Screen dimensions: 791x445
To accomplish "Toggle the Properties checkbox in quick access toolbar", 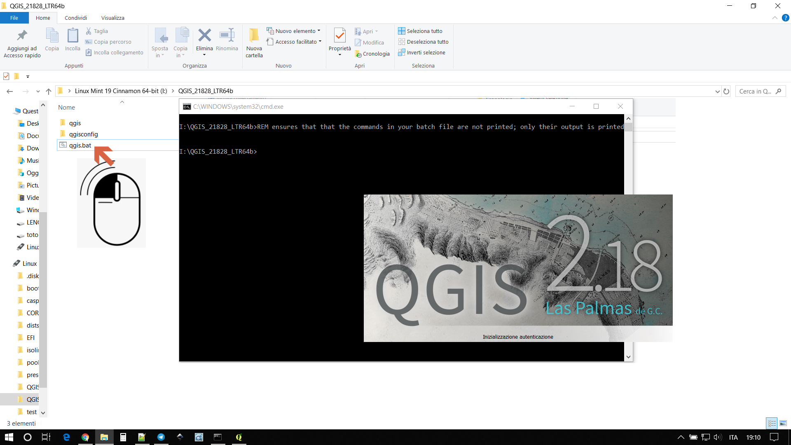I will pyautogui.click(x=6, y=76).
